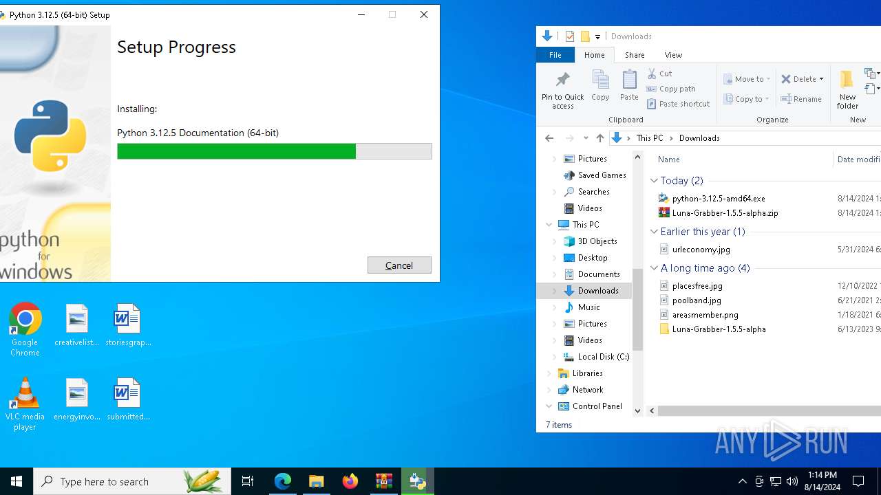Image resolution: width=881 pixels, height=495 pixels.
Task: Select poolband.jpg file
Action: click(697, 300)
